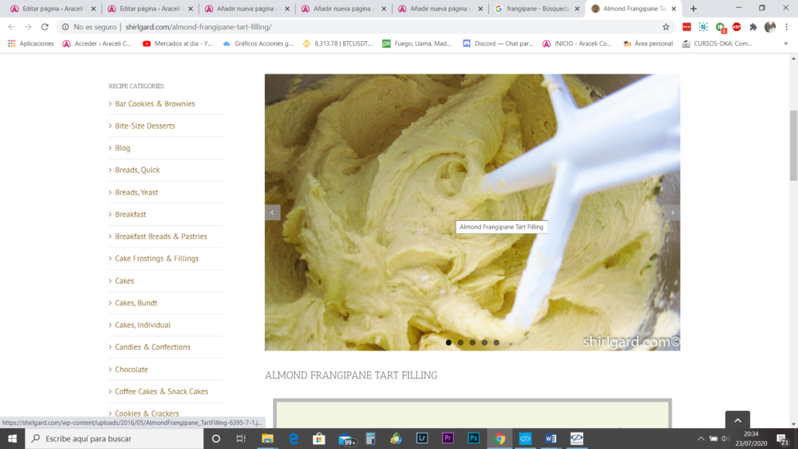The height and width of the screenshot is (449, 798).
Task: View site security info icon
Action: point(65,27)
